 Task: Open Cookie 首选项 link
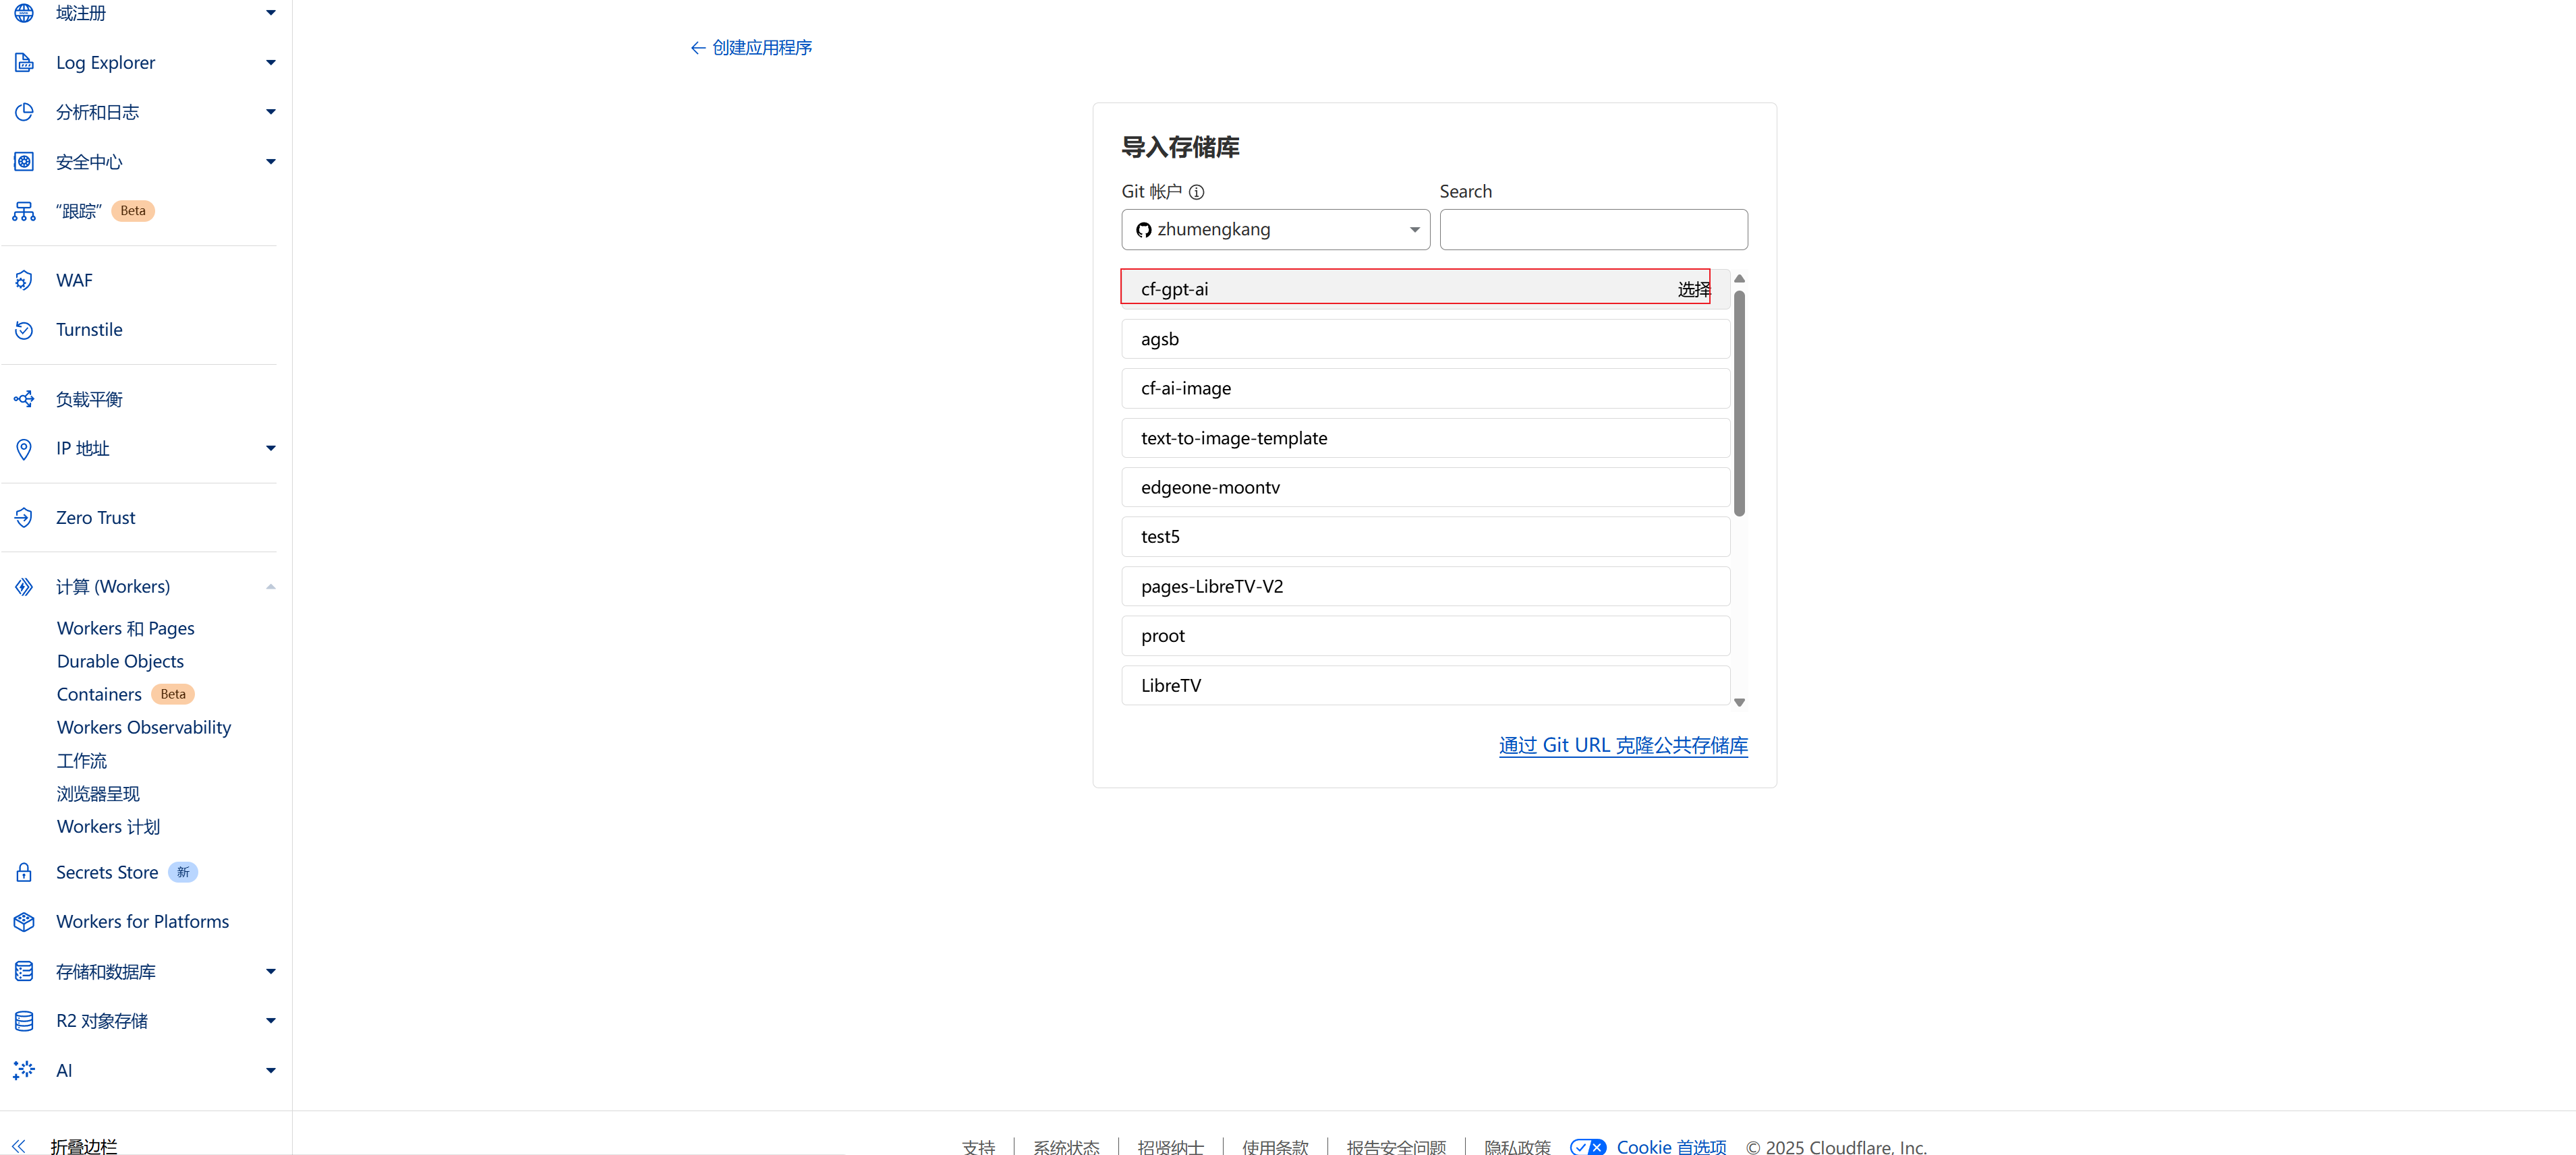click(x=1671, y=1147)
